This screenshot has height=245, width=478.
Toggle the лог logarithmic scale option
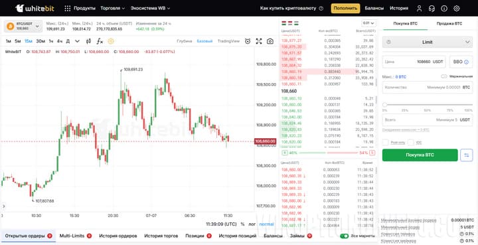coord(252,224)
